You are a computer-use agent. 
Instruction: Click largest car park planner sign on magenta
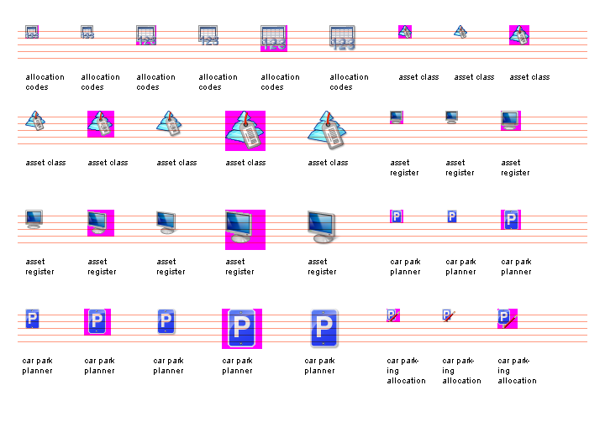pyautogui.click(x=241, y=328)
